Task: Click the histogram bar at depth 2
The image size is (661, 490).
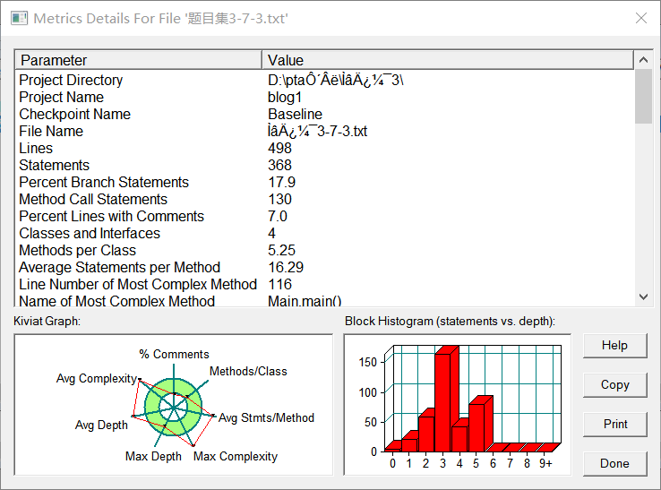Action: [426, 434]
